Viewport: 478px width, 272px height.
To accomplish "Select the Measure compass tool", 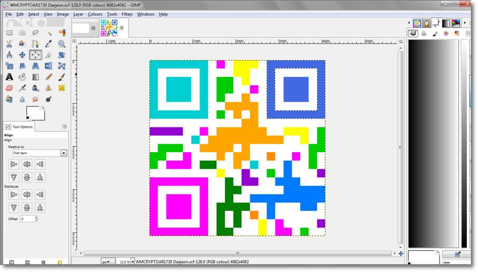I will pyautogui.click(x=9, y=55).
